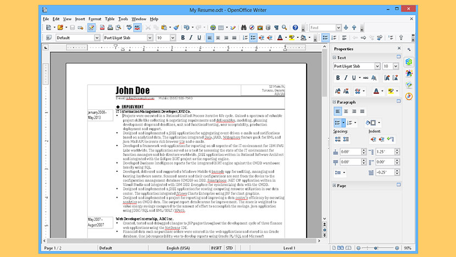Open the sidebar font size dropdown
The width and height of the screenshot is (456, 257).
tap(396, 66)
